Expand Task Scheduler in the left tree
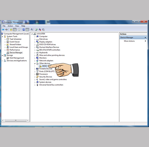This screenshot has width=149, height=147. click(x=5, y=39)
